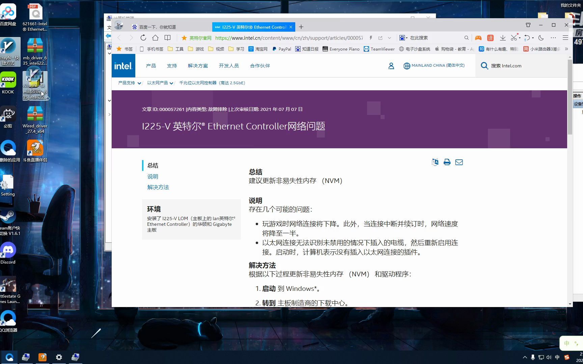This screenshot has width=583, height=364.
Task: Click the article translate icon
Action: (x=435, y=162)
